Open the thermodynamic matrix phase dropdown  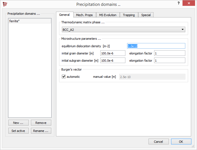click(x=124, y=29)
